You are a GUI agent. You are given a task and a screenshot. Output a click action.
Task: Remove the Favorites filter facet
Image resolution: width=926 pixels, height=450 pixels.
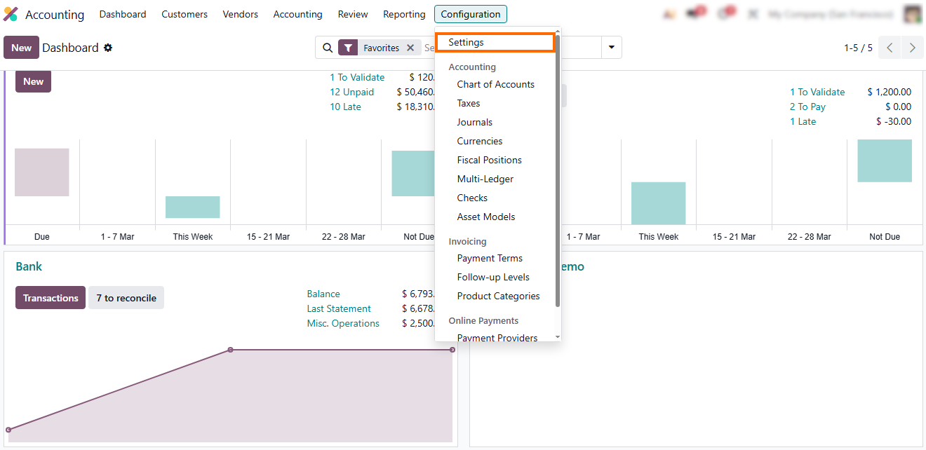pyautogui.click(x=410, y=48)
